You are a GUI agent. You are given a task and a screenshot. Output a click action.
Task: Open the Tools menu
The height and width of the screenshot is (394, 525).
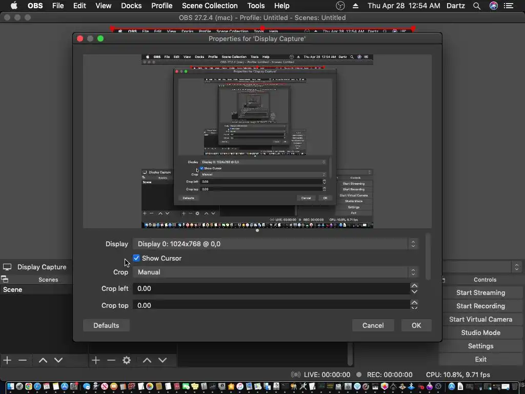(256, 6)
